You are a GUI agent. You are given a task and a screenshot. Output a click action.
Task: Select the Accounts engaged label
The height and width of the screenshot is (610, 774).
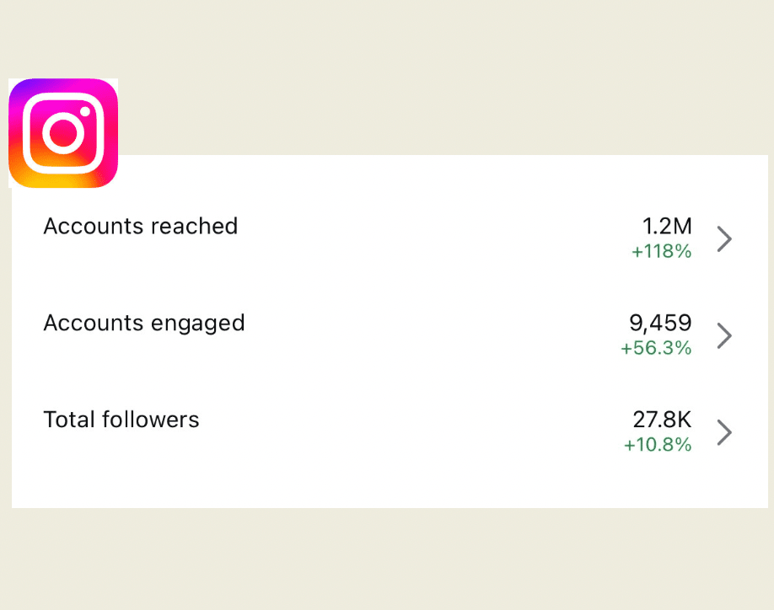144,324
